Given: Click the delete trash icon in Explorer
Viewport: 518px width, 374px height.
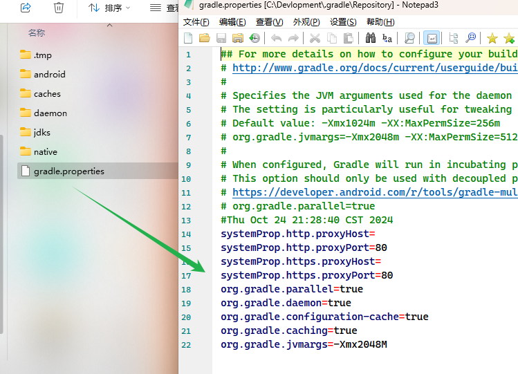Looking at the screenshot, I should pyautogui.click(x=59, y=8).
